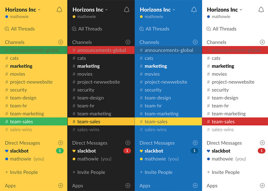The height and width of the screenshot is (191, 268).
Task: Click slackbot heart icon in dark sidebar
Action: 74,151
